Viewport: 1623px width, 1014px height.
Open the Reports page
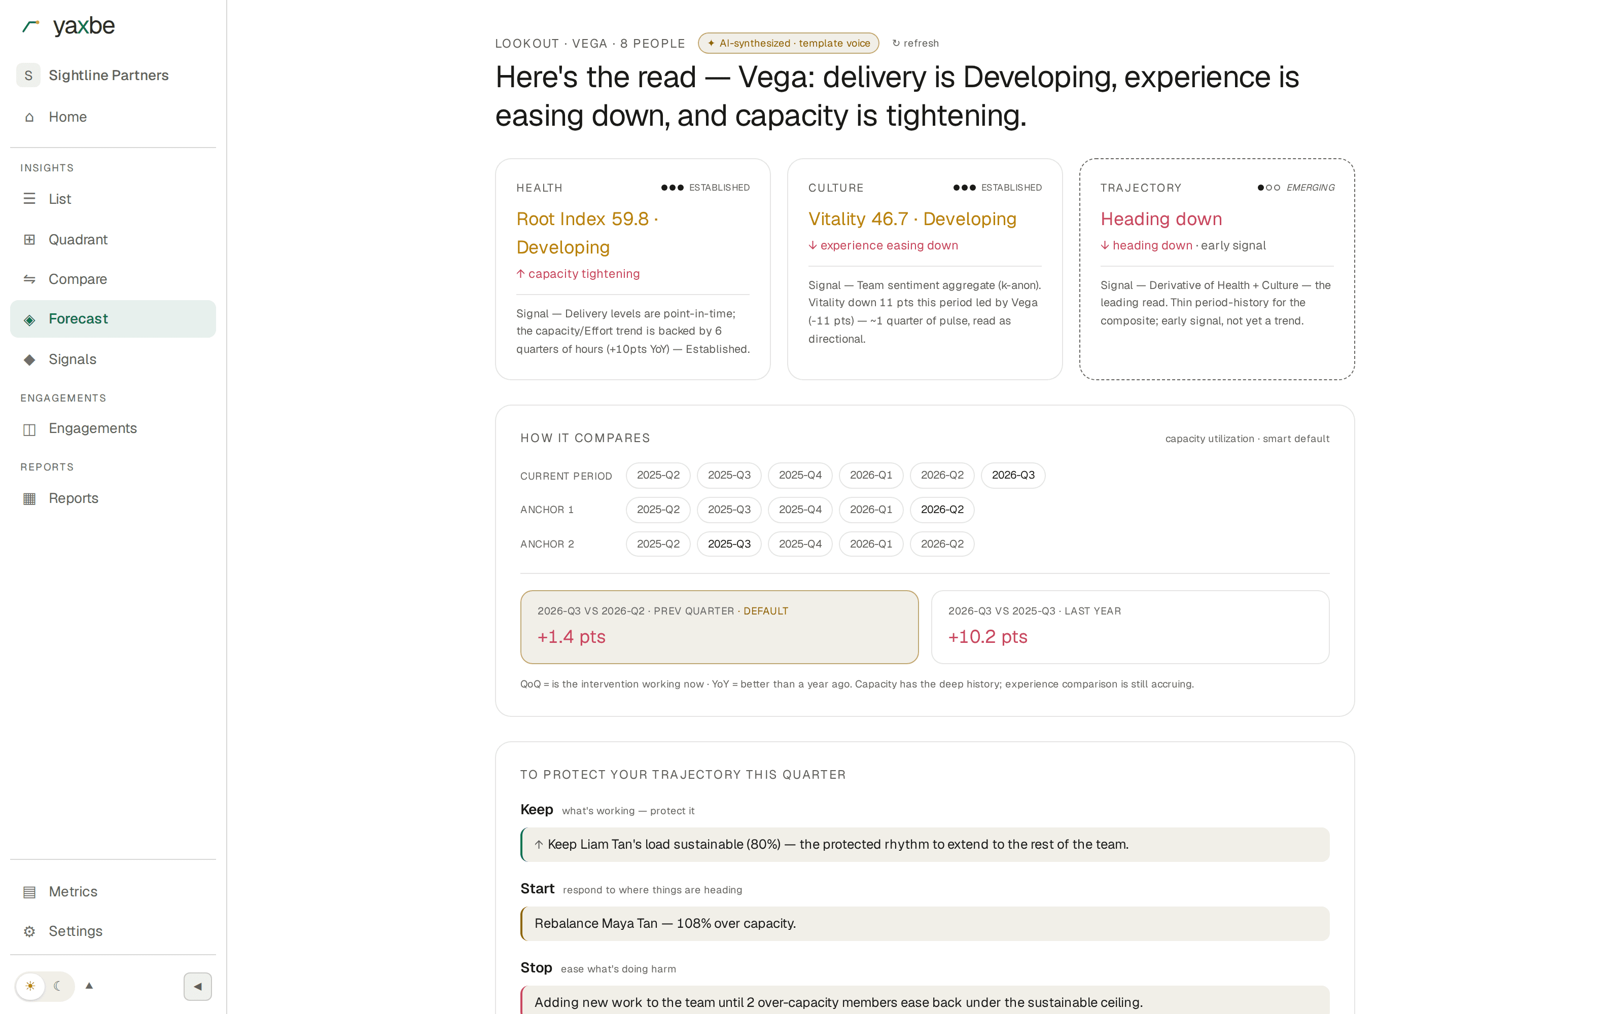tap(113, 498)
